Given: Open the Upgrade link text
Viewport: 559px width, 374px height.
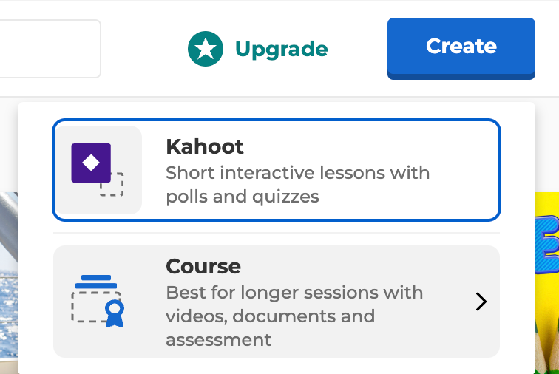Looking at the screenshot, I should (281, 49).
